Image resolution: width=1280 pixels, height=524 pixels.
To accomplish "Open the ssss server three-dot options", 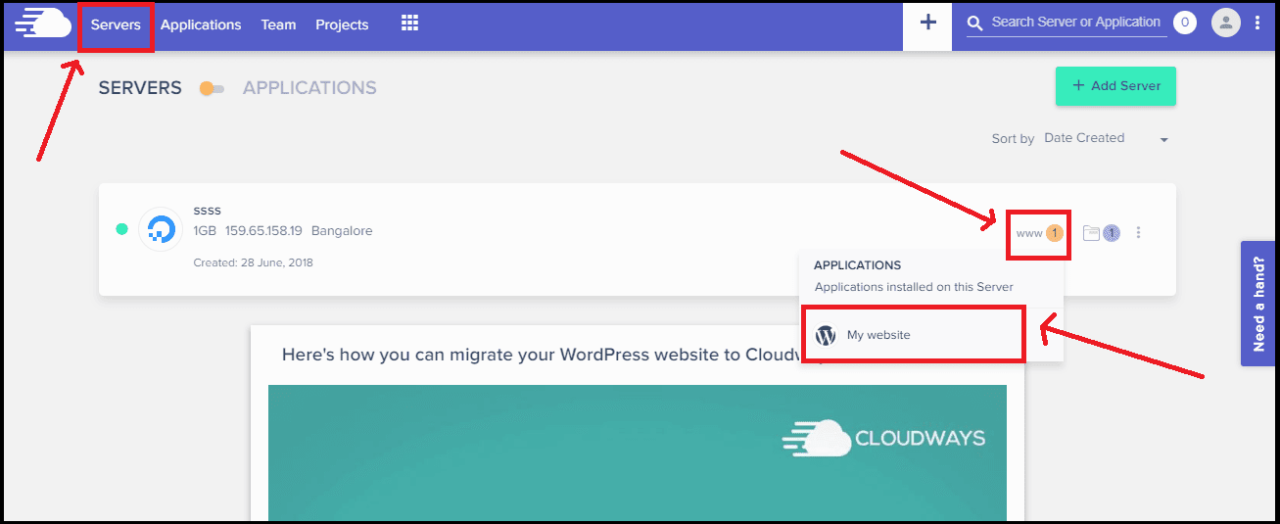I will point(1138,233).
